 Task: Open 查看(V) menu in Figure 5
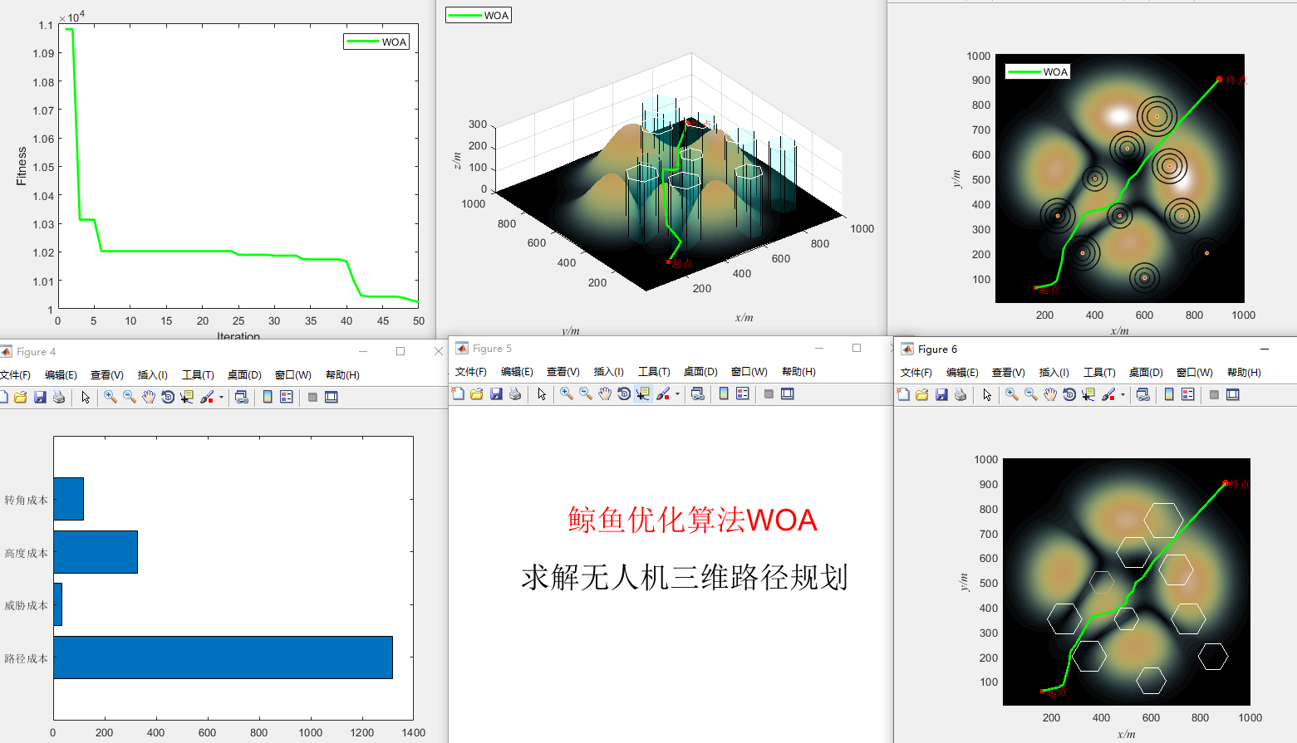[x=563, y=372]
